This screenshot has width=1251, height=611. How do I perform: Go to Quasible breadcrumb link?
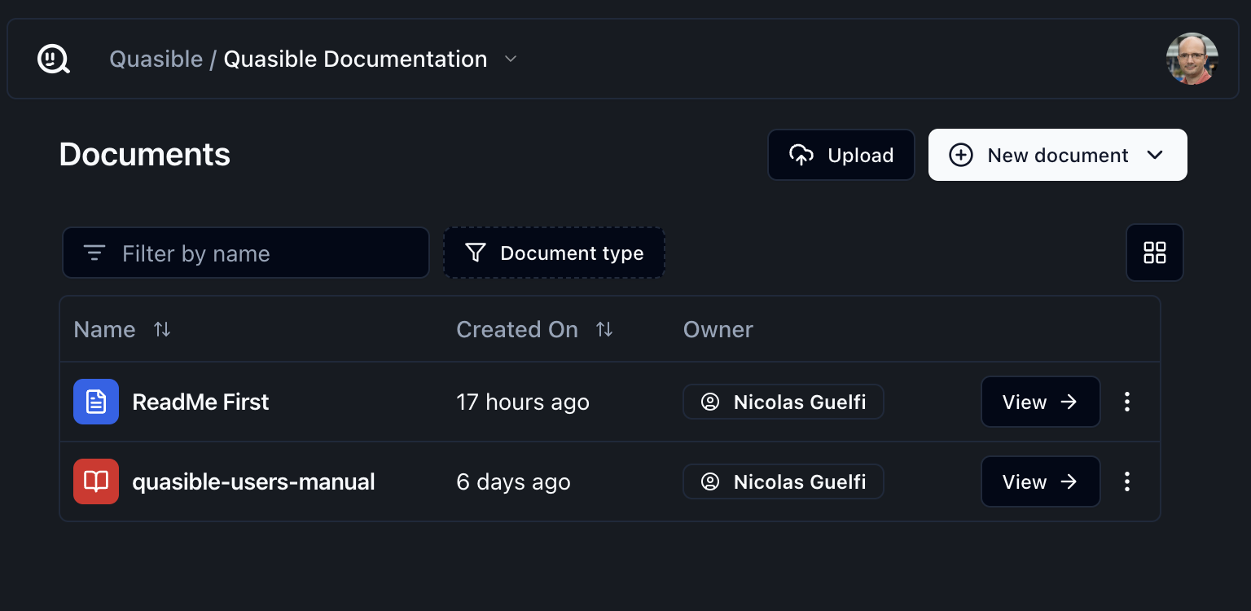click(156, 59)
